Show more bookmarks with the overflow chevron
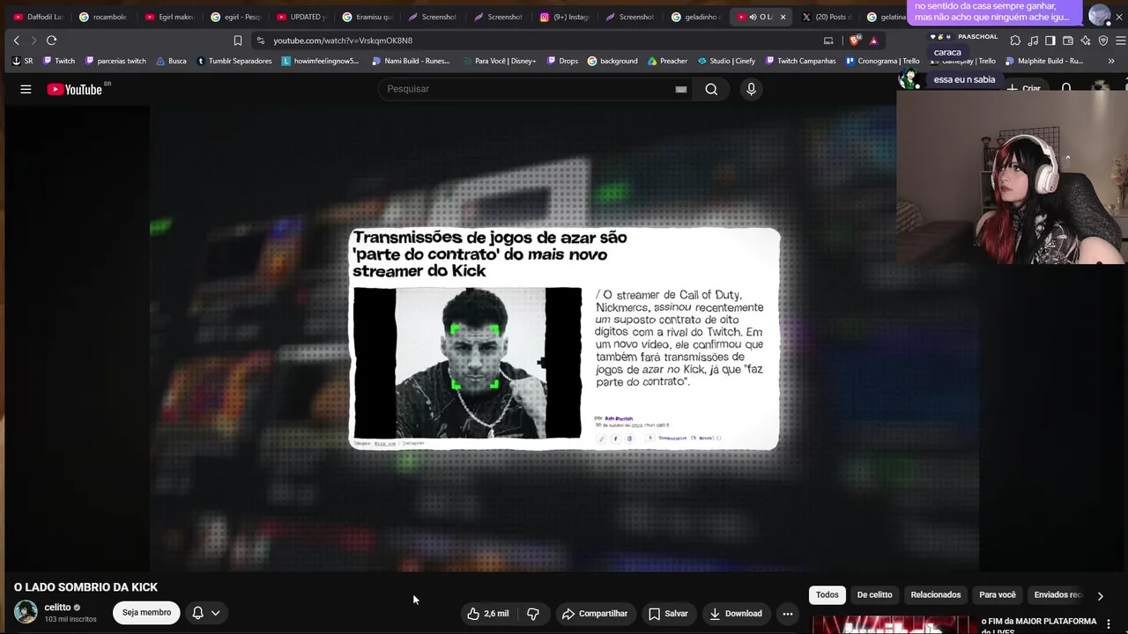 click(1110, 61)
